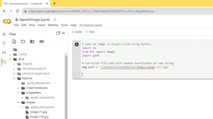Select the Colab Notebooks folder label
The image size is (213, 119).
tap(37, 88)
